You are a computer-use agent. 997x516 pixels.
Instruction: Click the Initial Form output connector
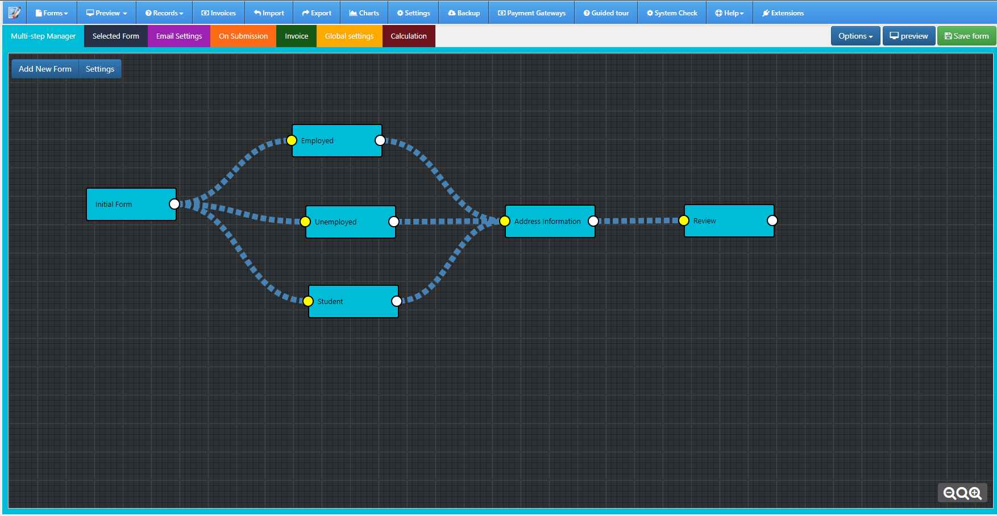click(x=175, y=204)
